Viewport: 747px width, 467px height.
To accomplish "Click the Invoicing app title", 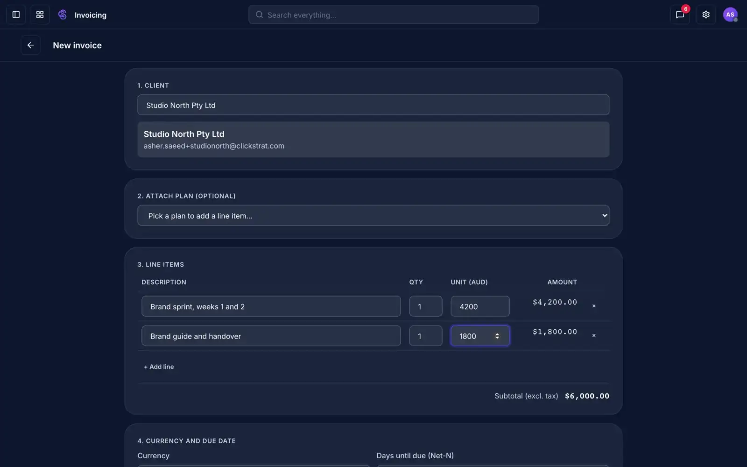I will pos(91,15).
